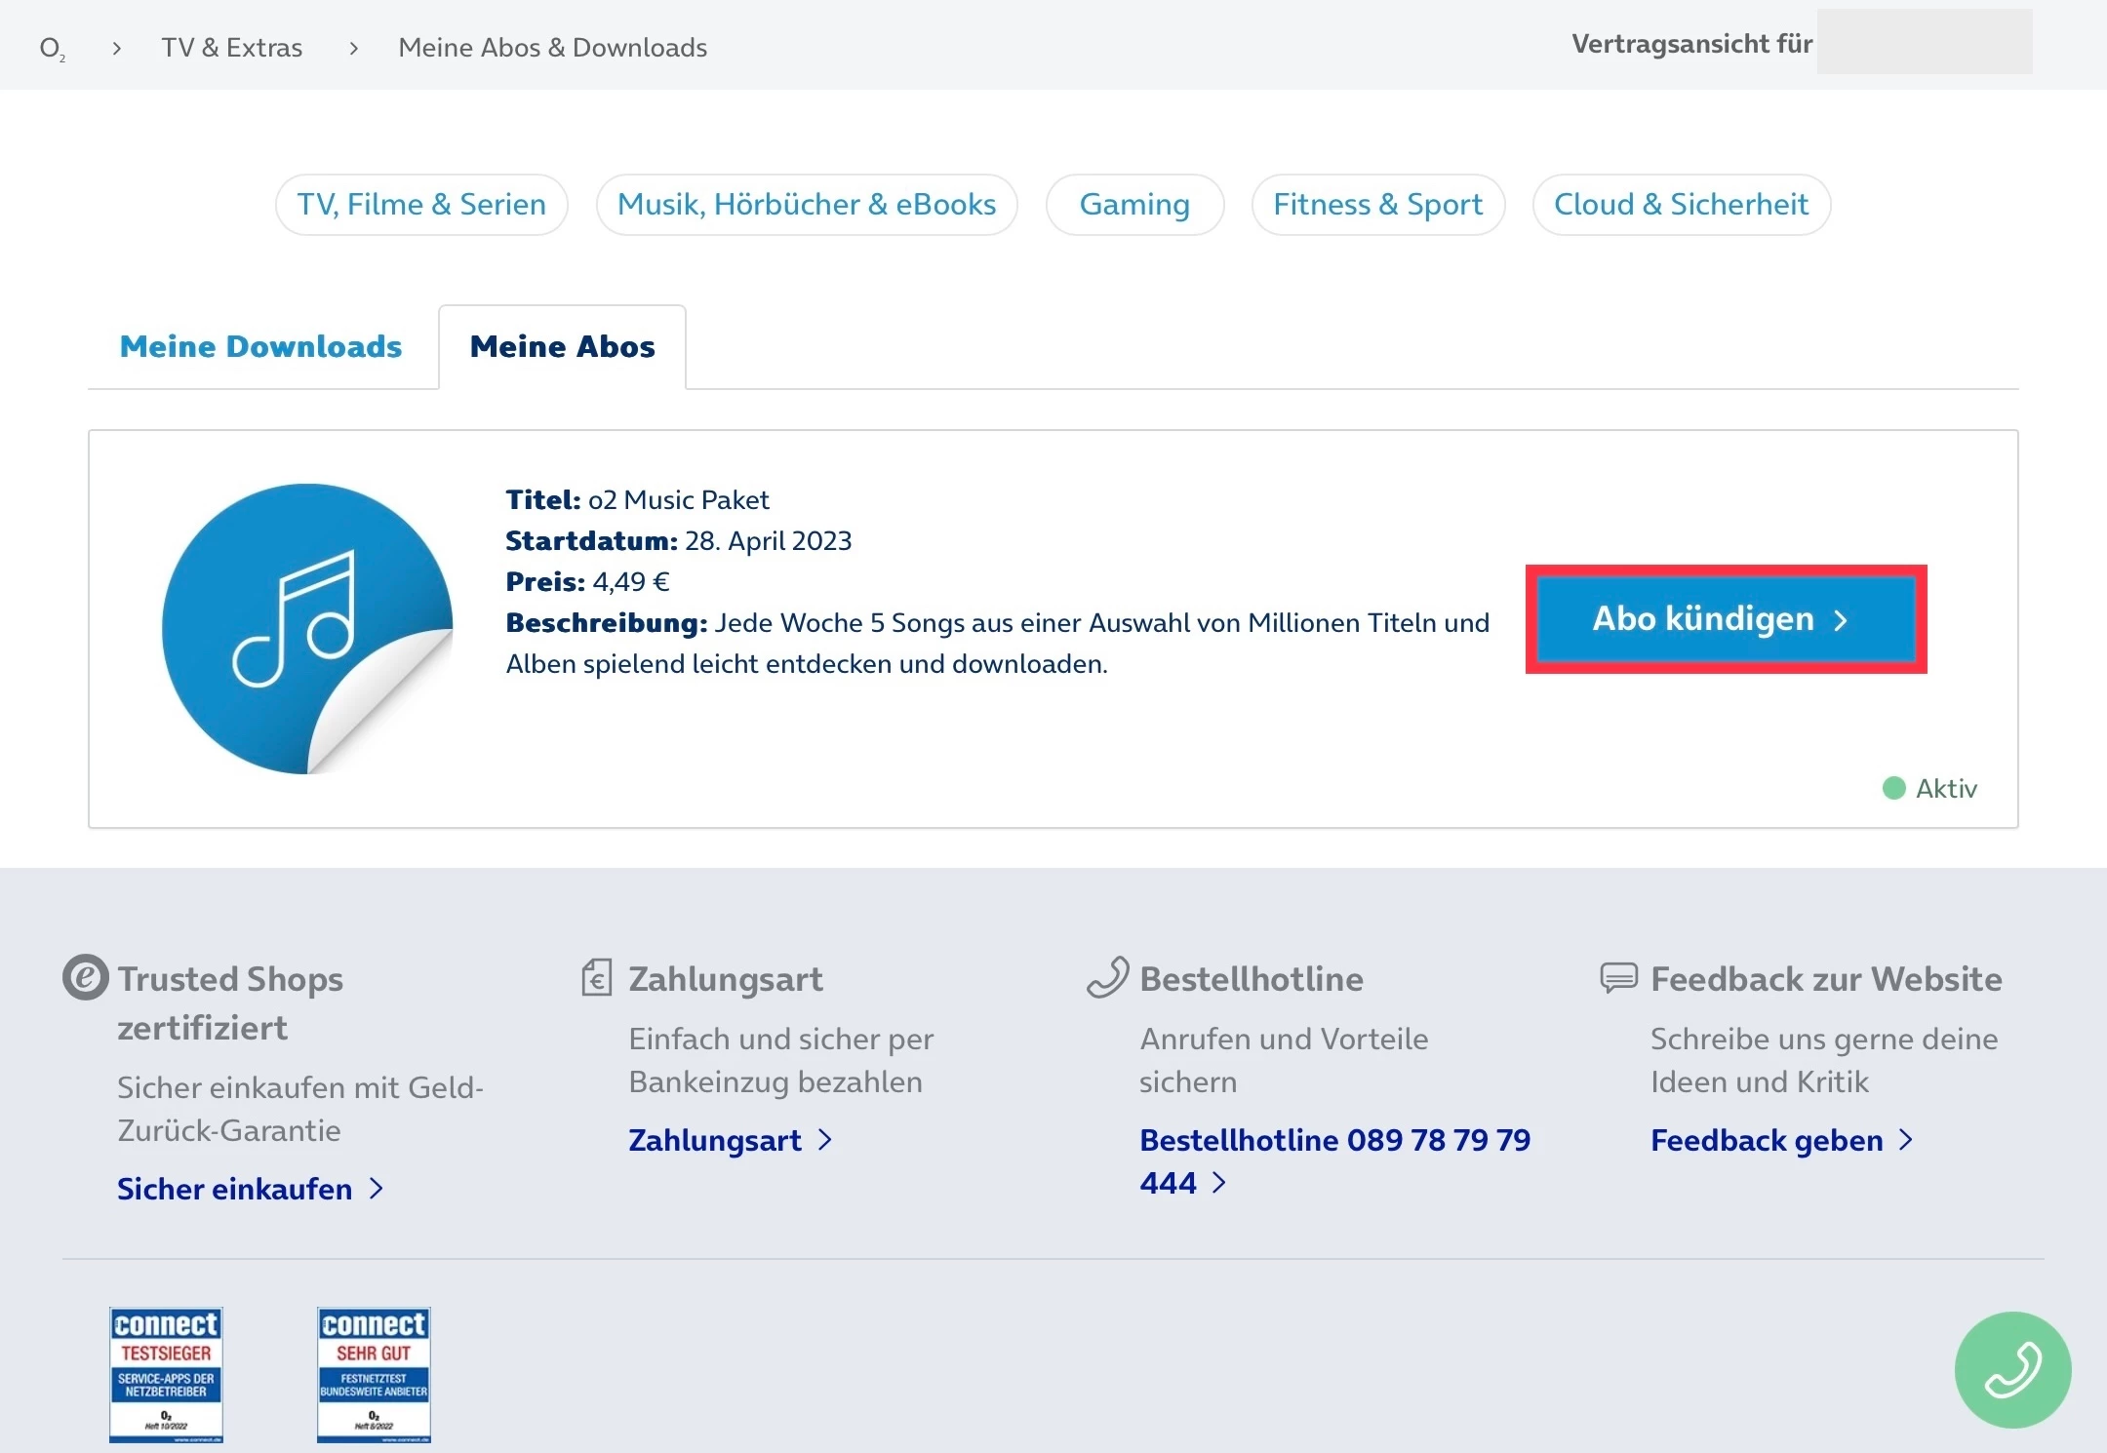Image resolution: width=2107 pixels, height=1453 pixels.
Task: Choose Fitness & Sport category
Action: pyautogui.click(x=1377, y=205)
